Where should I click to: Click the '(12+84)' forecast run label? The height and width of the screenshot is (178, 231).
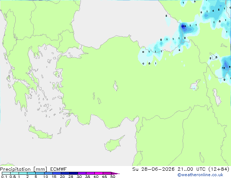pos(219,169)
